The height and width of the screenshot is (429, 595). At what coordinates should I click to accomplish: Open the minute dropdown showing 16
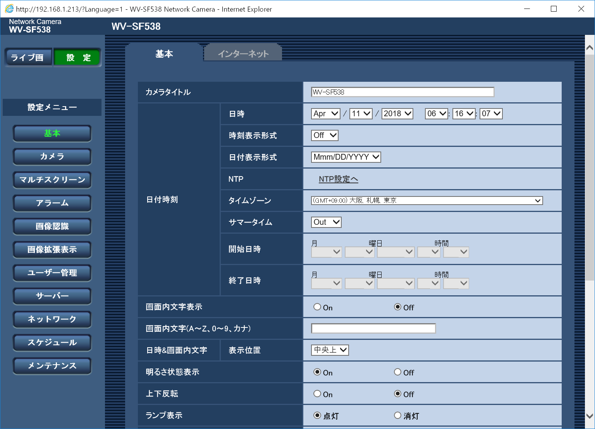click(464, 114)
